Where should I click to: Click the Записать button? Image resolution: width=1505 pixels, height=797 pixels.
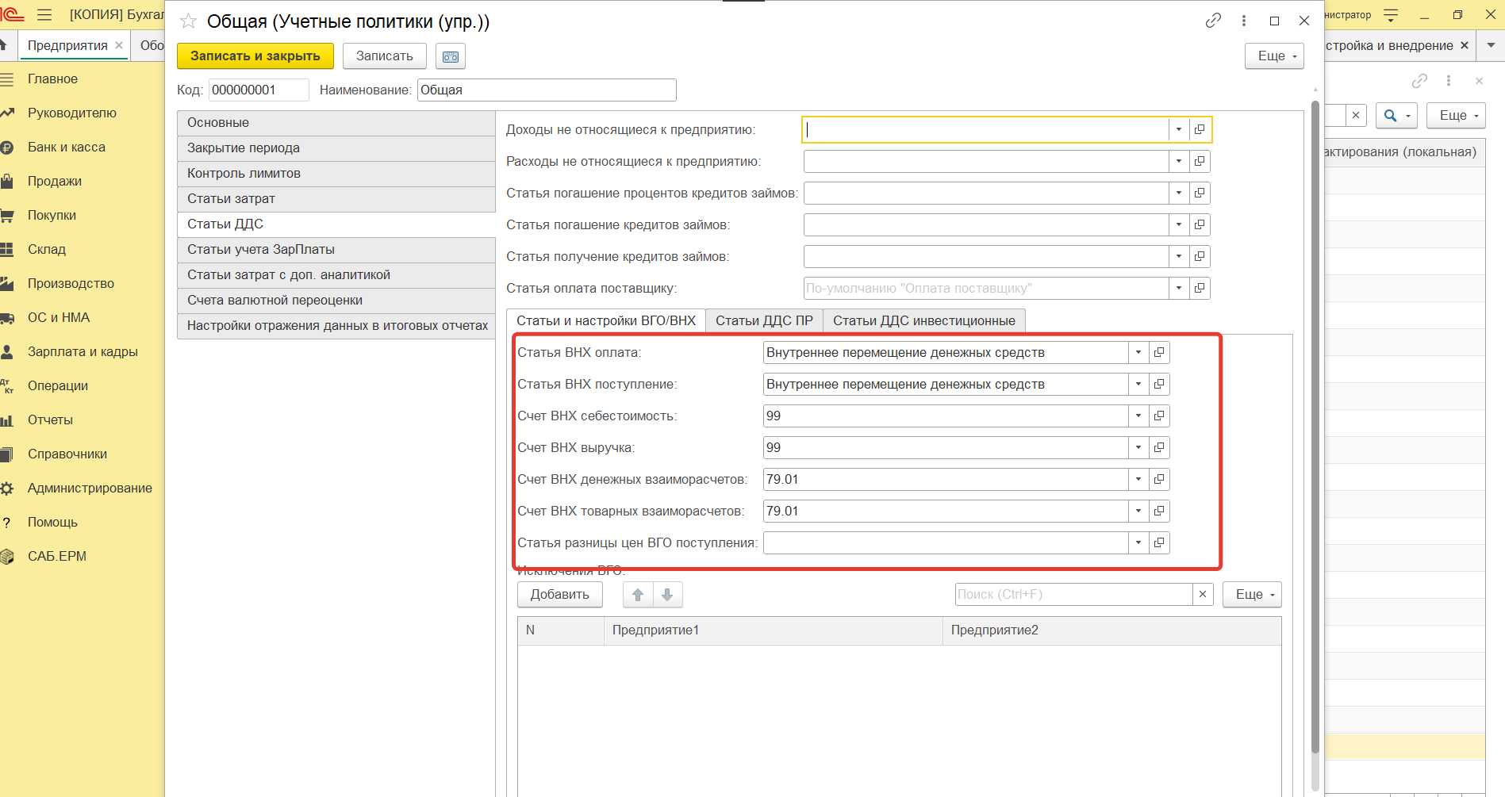tap(385, 56)
